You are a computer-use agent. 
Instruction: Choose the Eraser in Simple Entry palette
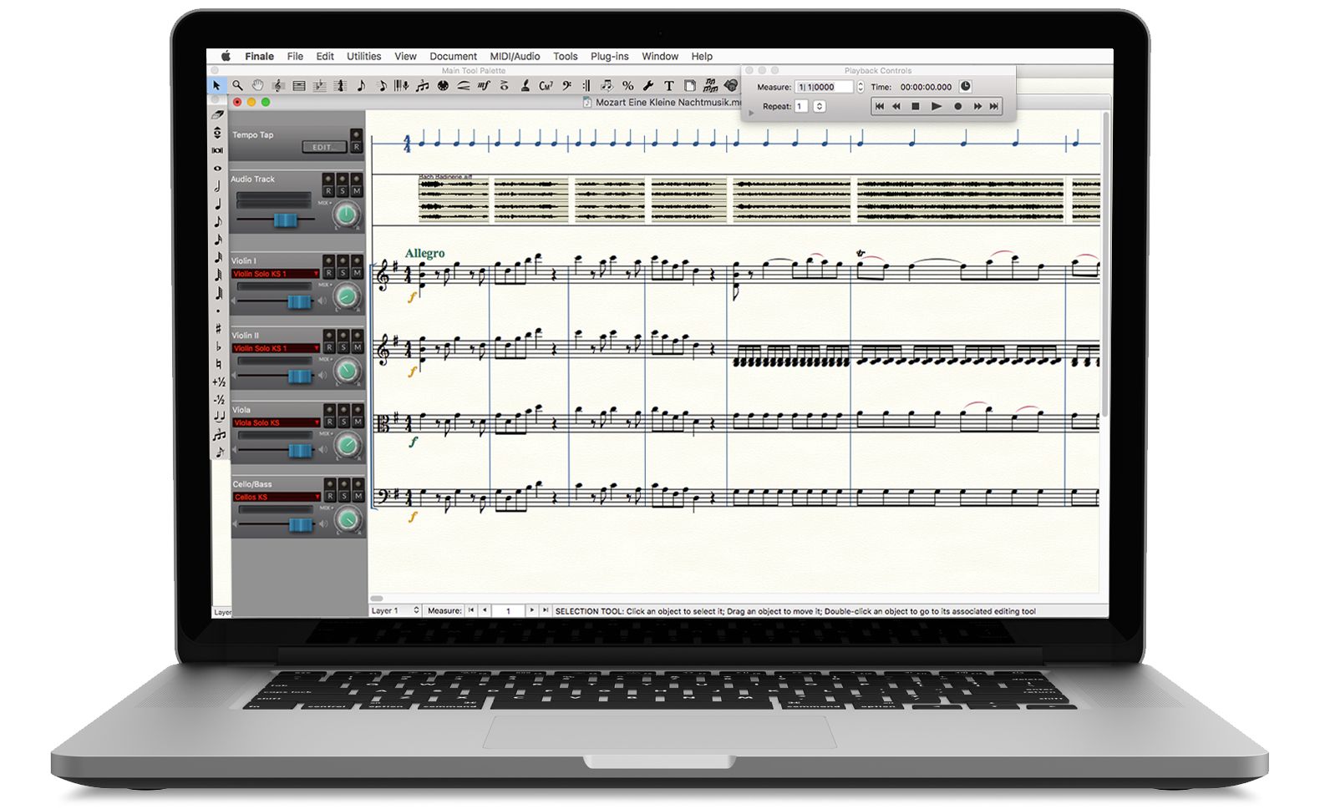[x=217, y=114]
